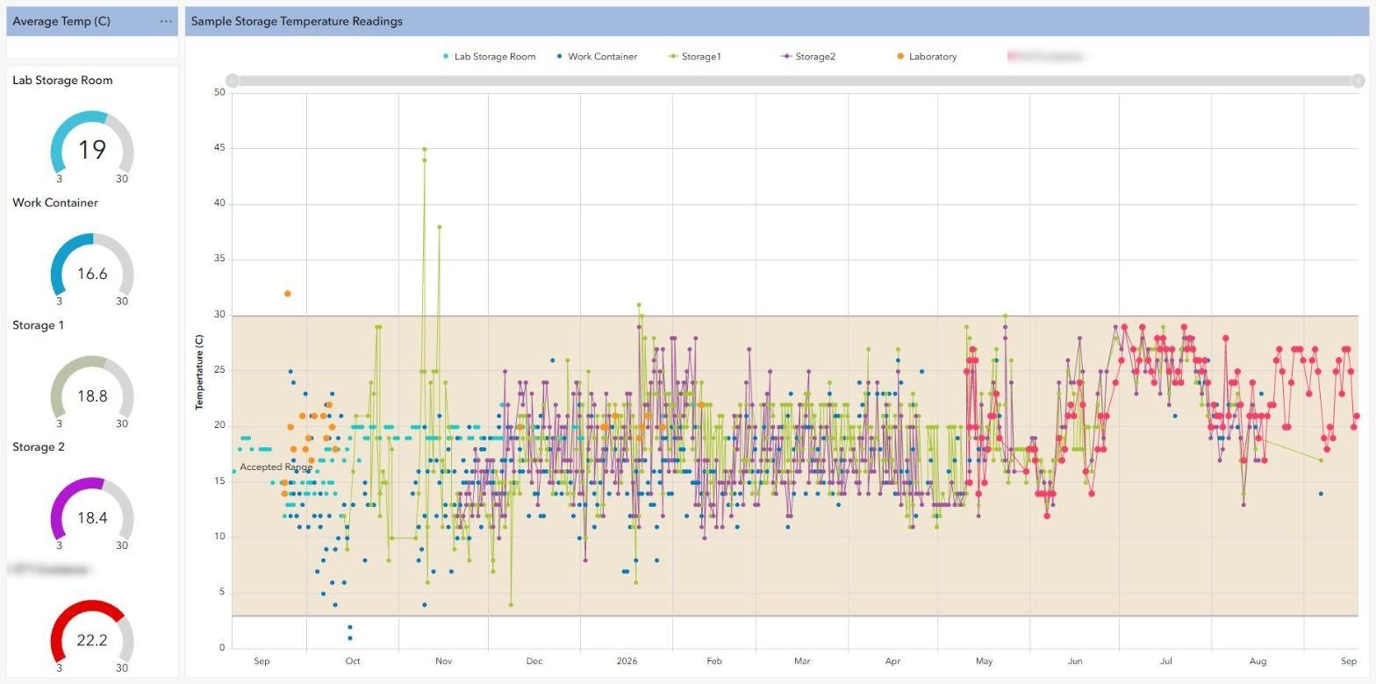Select the Storage 1 gauge showing 18.8
The height and width of the screenshot is (684, 1376).
92,391
